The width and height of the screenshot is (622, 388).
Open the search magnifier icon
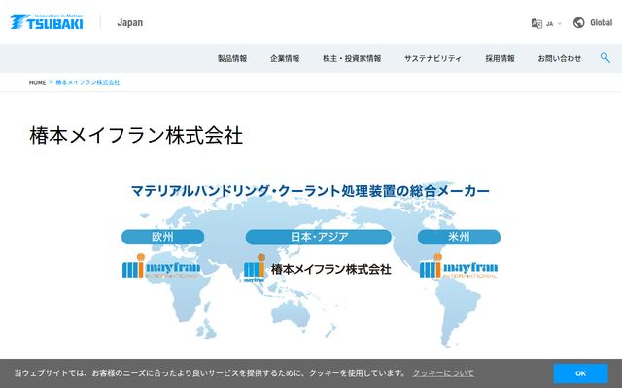tap(605, 58)
